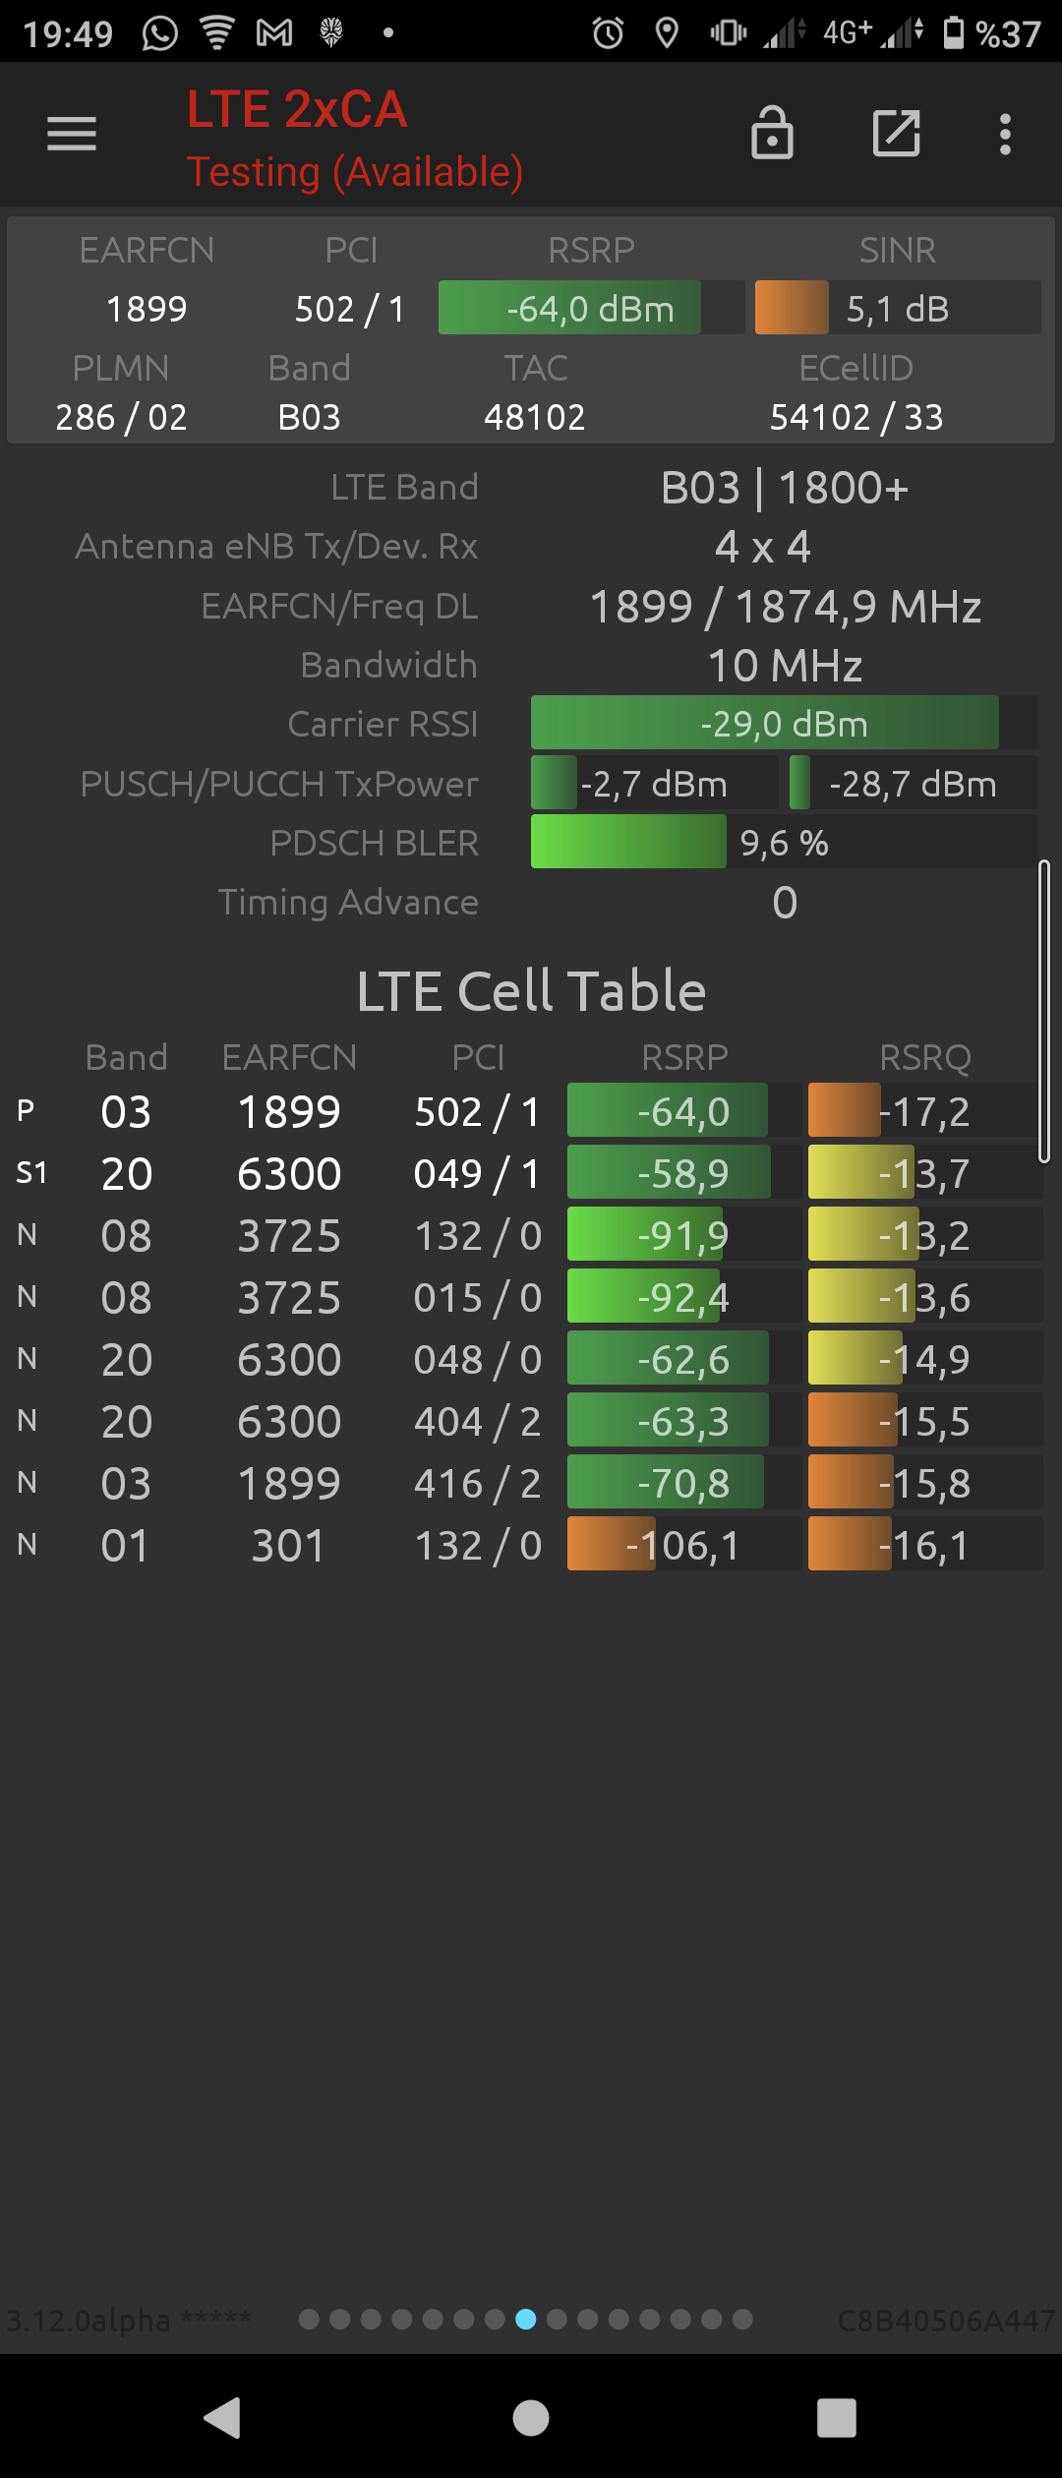
Task: Tap the vertical scrollbar on the right
Action: click(1044, 1011)
